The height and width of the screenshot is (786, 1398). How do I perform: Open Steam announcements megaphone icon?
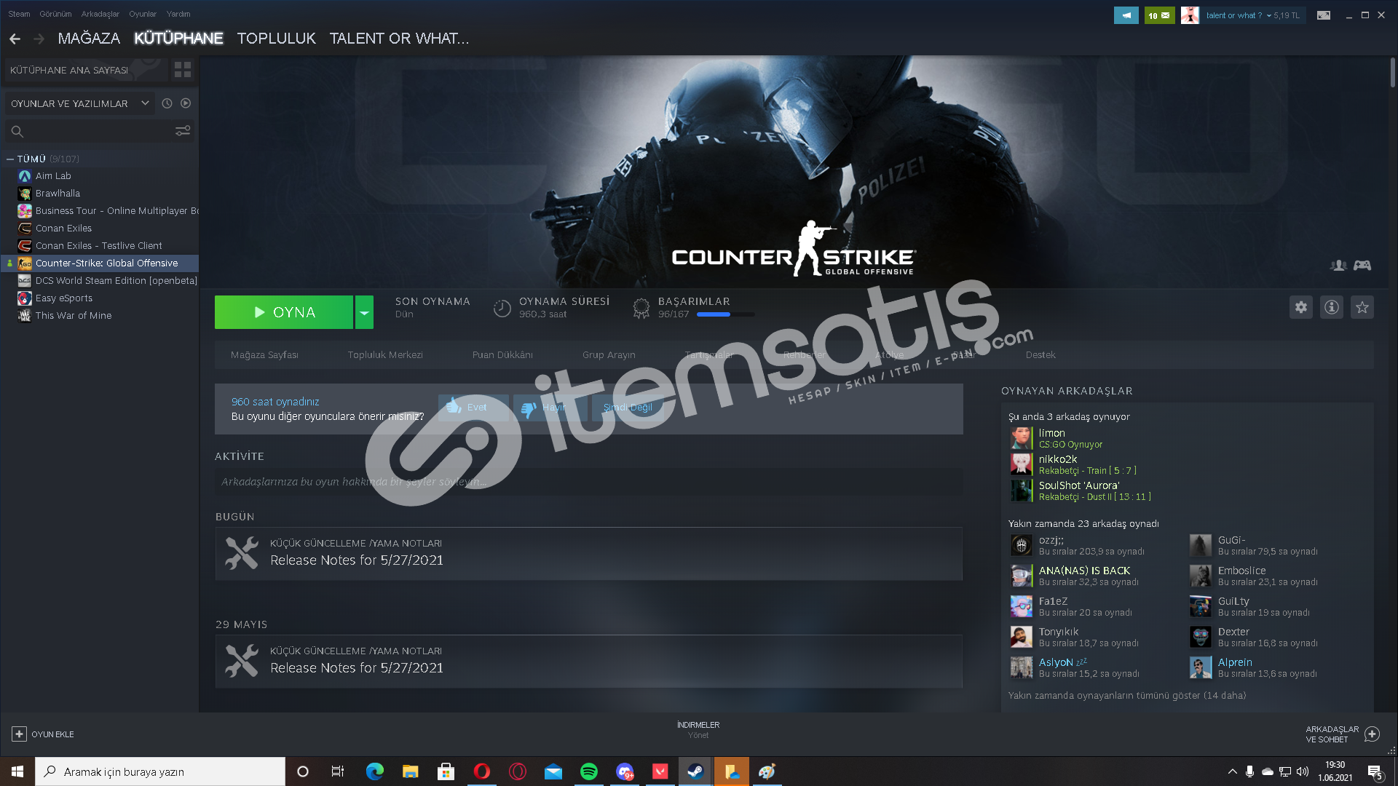(x=1126, y=15)
